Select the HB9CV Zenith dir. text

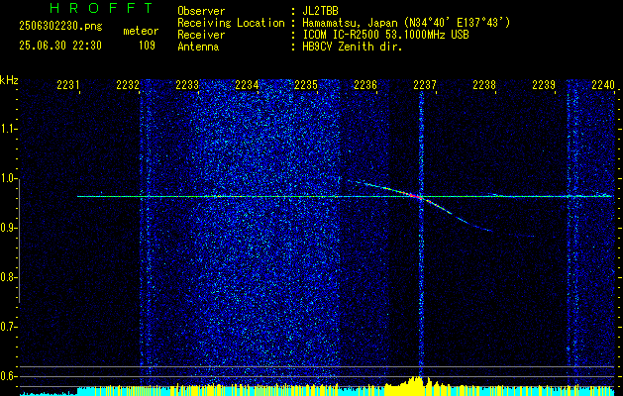pos(353,47)
